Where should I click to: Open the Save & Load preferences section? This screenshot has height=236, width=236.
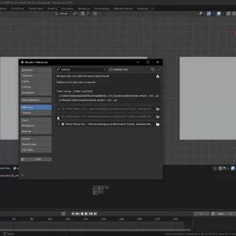click(36, 145)
